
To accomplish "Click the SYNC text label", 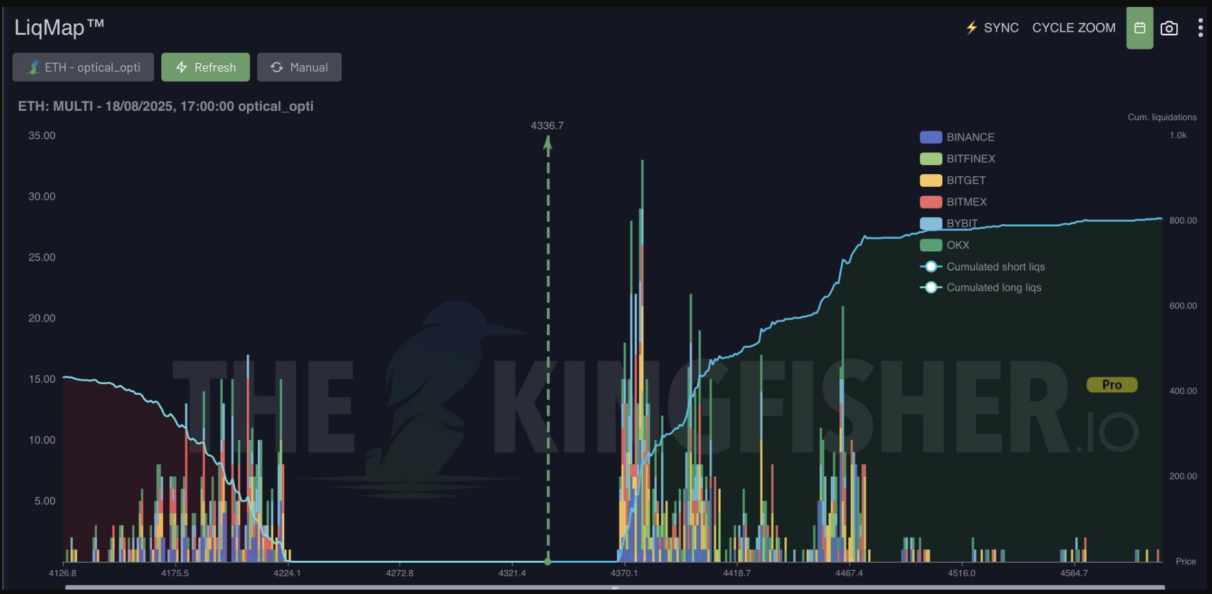I will (x=1001, y=28).
